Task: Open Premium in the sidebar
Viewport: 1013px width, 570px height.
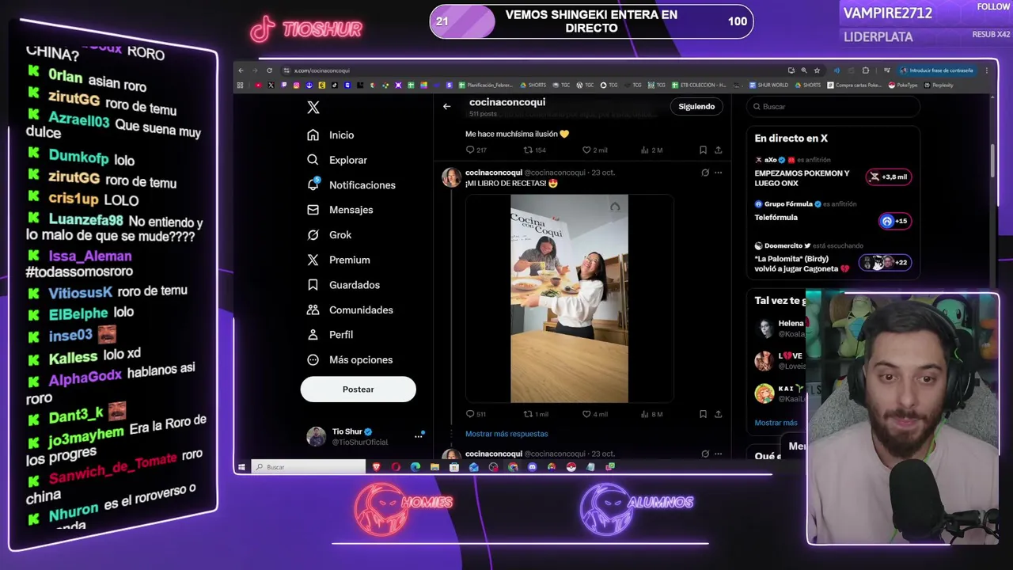Action: point(339,260)
